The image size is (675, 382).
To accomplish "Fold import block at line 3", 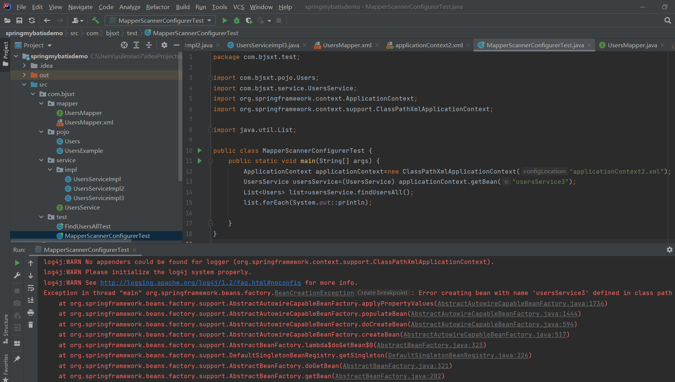I will pos(211,78).
